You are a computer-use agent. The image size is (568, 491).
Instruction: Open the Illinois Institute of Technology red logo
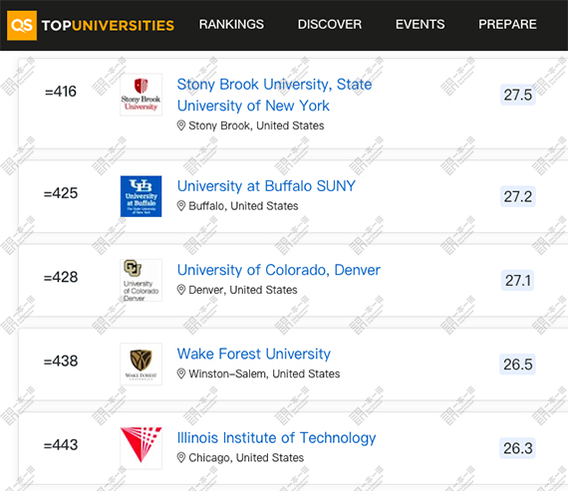tap(142, 448)
